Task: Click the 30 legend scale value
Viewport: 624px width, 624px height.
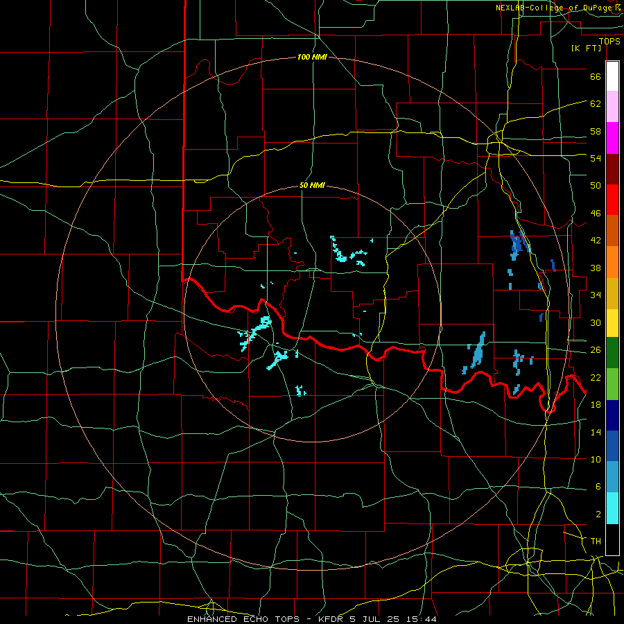Action: [596, 322]
